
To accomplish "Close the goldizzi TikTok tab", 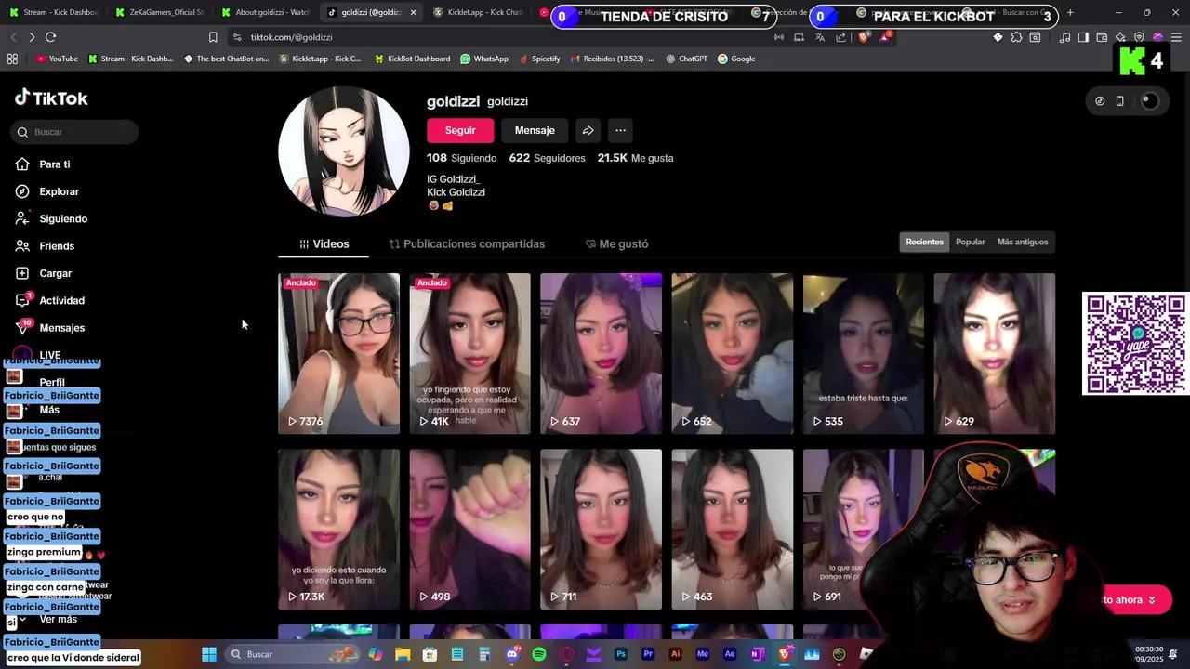I will tap(413, 12).
